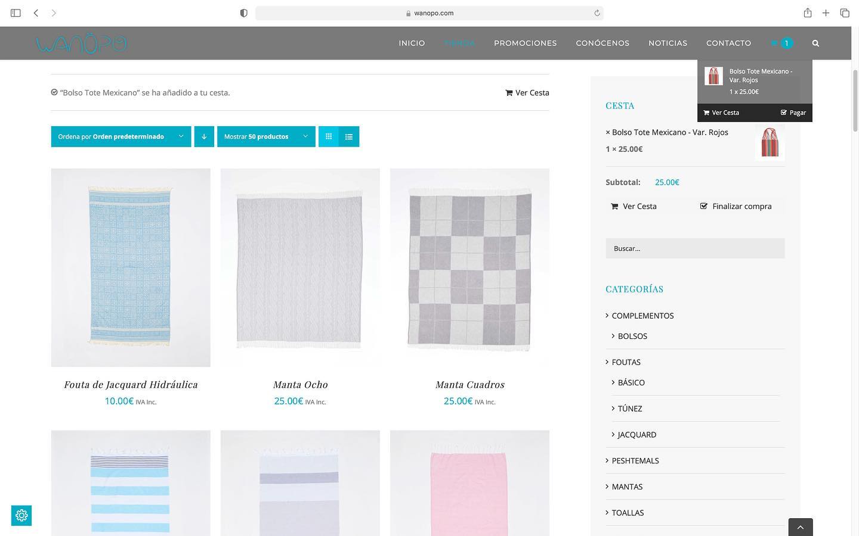Viewport: 859px width, 536px height.
Task: Open the header search magnifier icon
Action: point(815,43)
